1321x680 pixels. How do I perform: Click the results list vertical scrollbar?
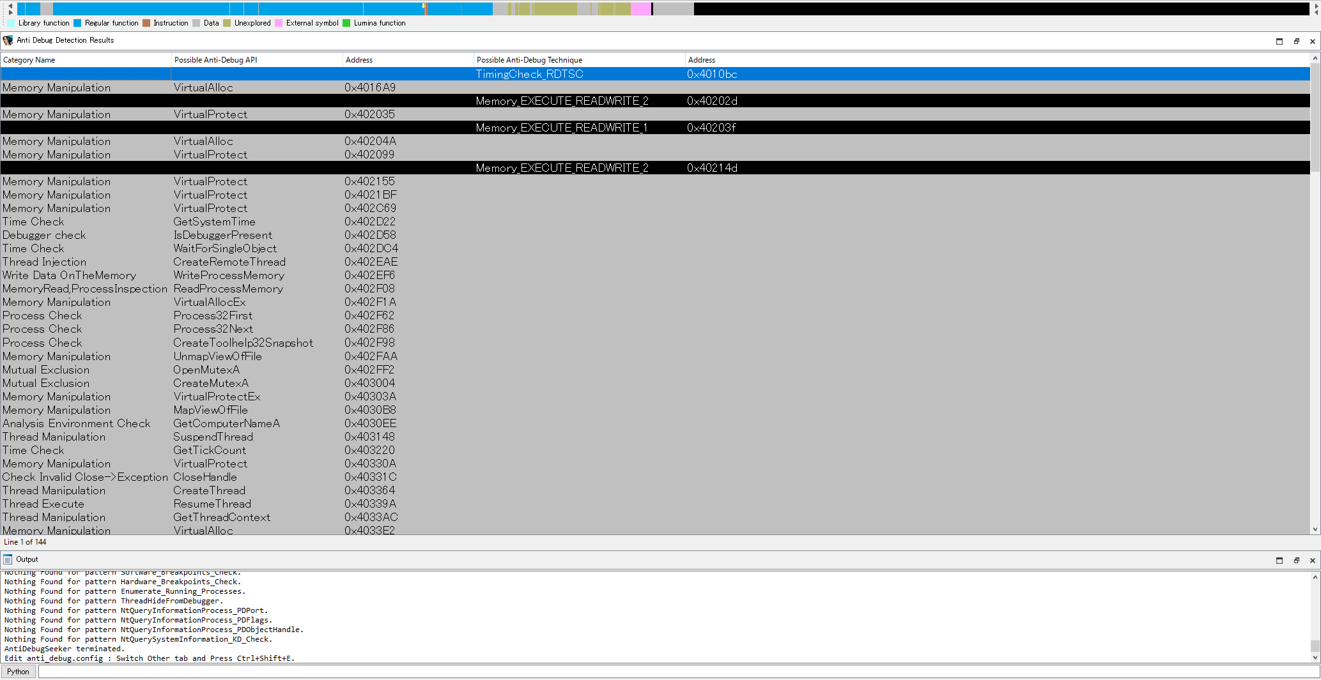click(x=1315, y=294)
